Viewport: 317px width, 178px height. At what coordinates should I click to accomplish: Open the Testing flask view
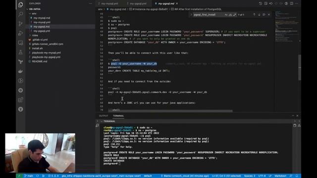pos(20,52)
